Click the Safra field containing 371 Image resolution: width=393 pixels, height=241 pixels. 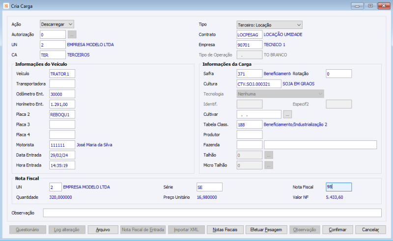250,74
